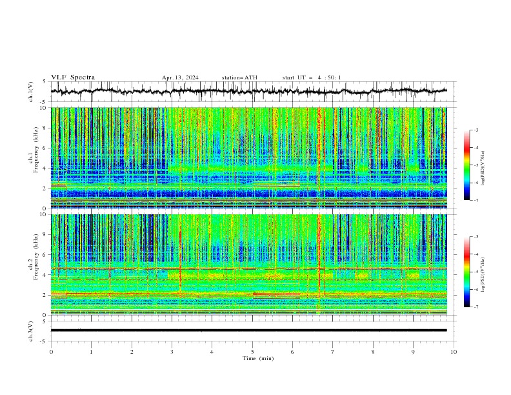Click the "-5" label on ch.2 colorbar
The width and height of the screenshot is (511, 395).
[x=476, y=272]
